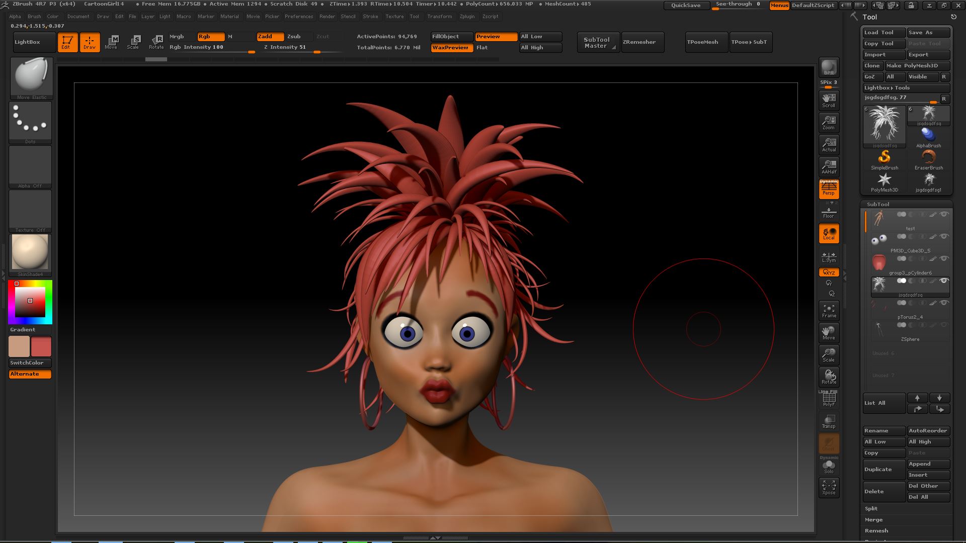966x543 pixels.
Task: Click the L.Sym local symmetry icon
Action: click(x=829, y=257)
